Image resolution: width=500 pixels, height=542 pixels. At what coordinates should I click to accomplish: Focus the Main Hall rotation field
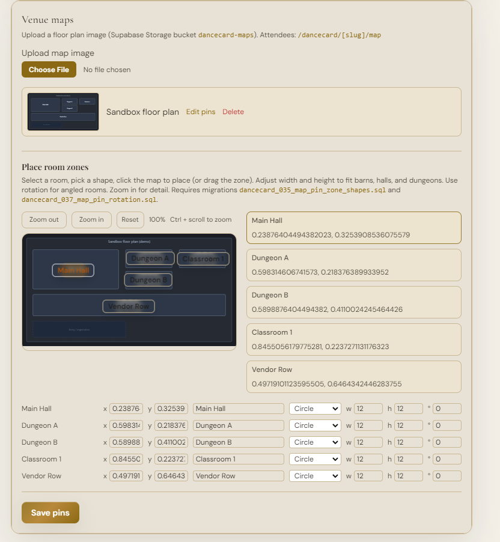coord(447,409)
